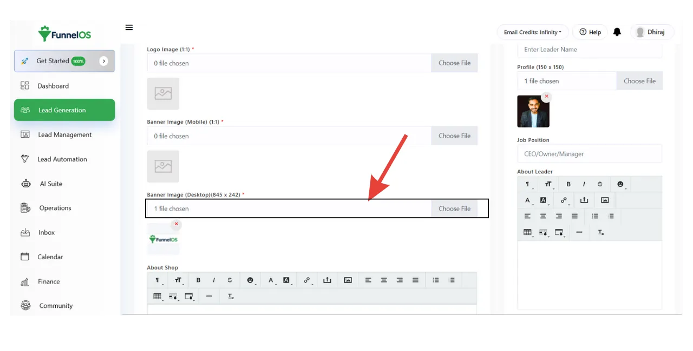Center align text in About Shop editor
693x351 pixels.
(384, 280)
